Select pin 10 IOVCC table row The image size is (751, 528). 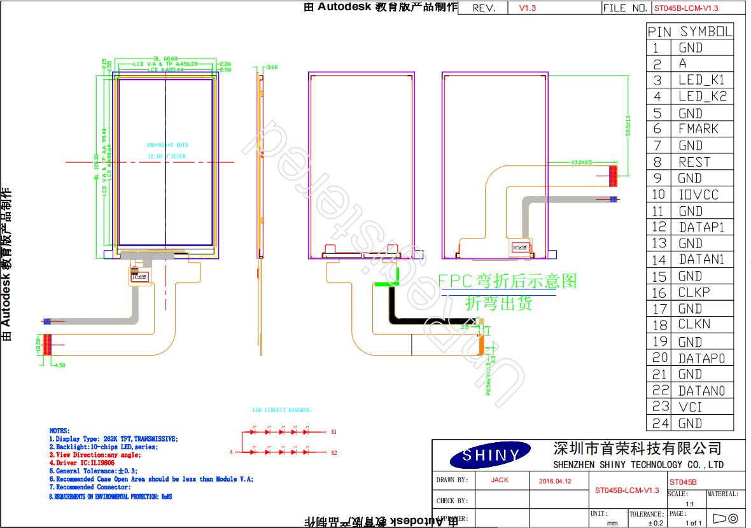(690, 195)
